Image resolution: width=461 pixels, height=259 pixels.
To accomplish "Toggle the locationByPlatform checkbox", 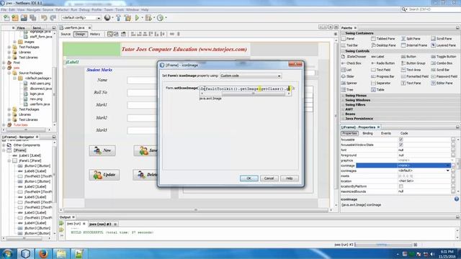I will coord(400,186).
